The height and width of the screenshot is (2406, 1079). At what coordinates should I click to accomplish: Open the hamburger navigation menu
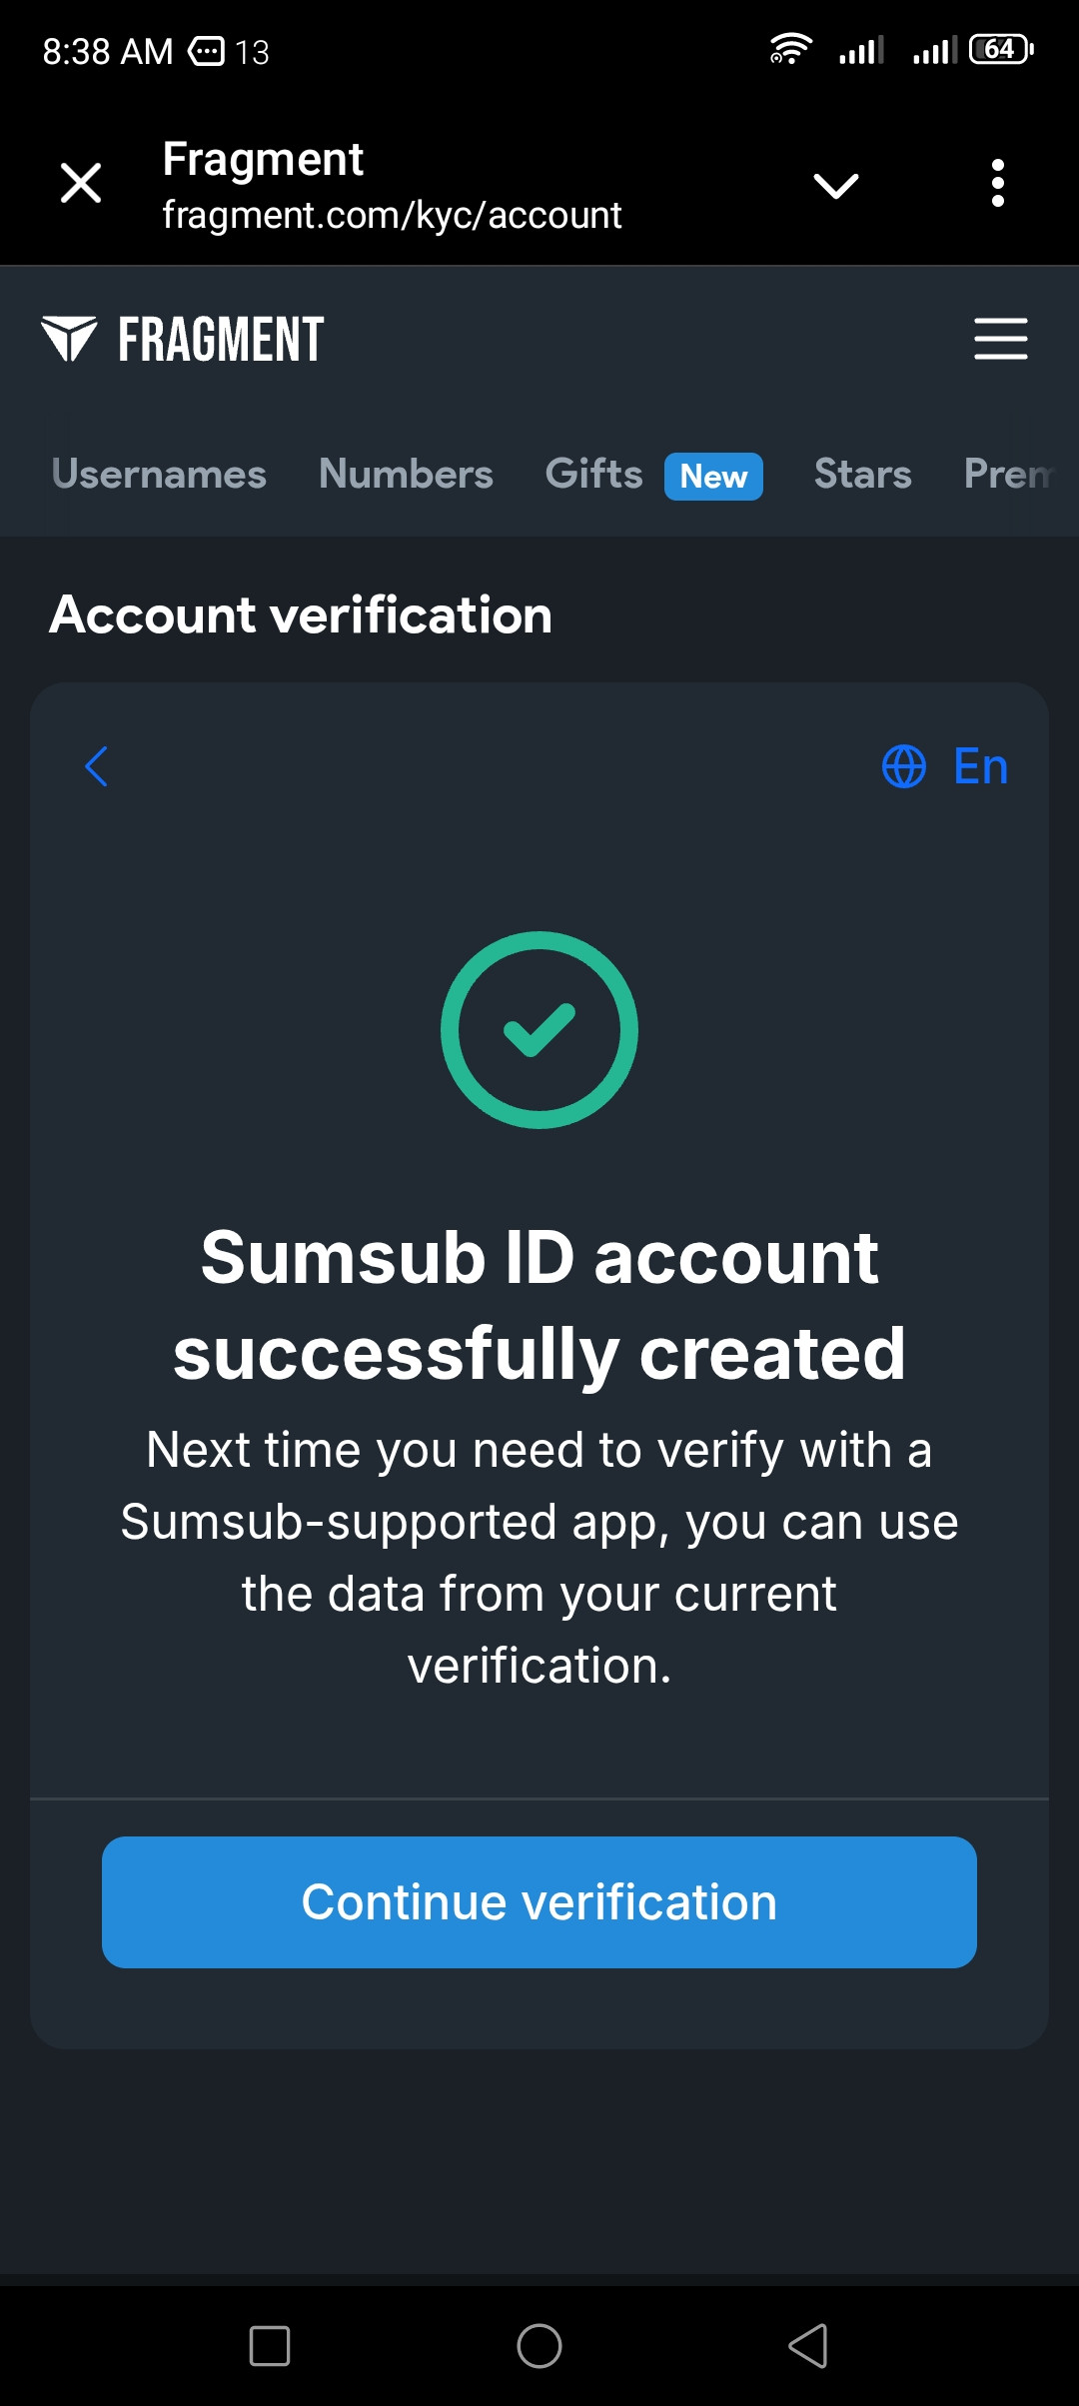[x=1001, y=339]
